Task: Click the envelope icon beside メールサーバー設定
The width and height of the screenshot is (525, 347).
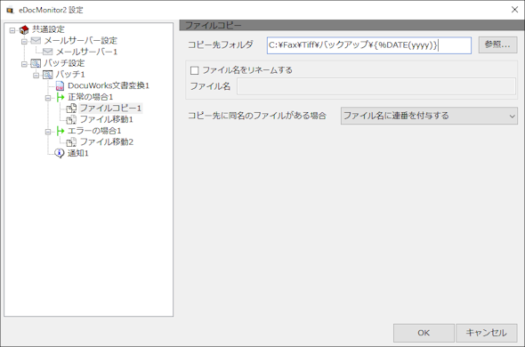Action: coord(36,41)
